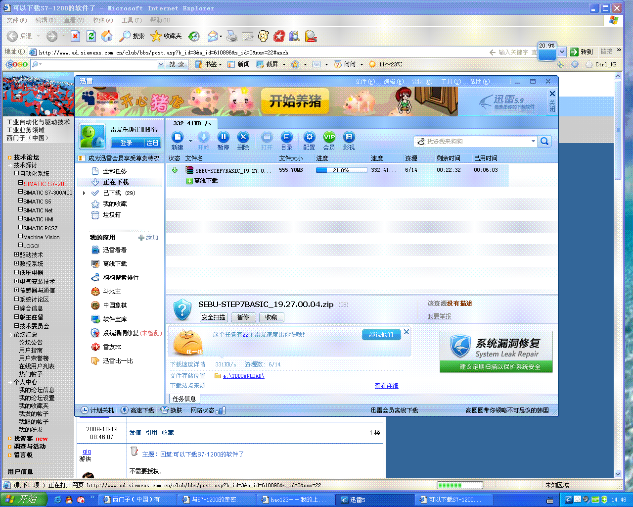
Task: Open the 书签 bookmarks dropdown in SoSo toolbar
Action: (208, 64)
